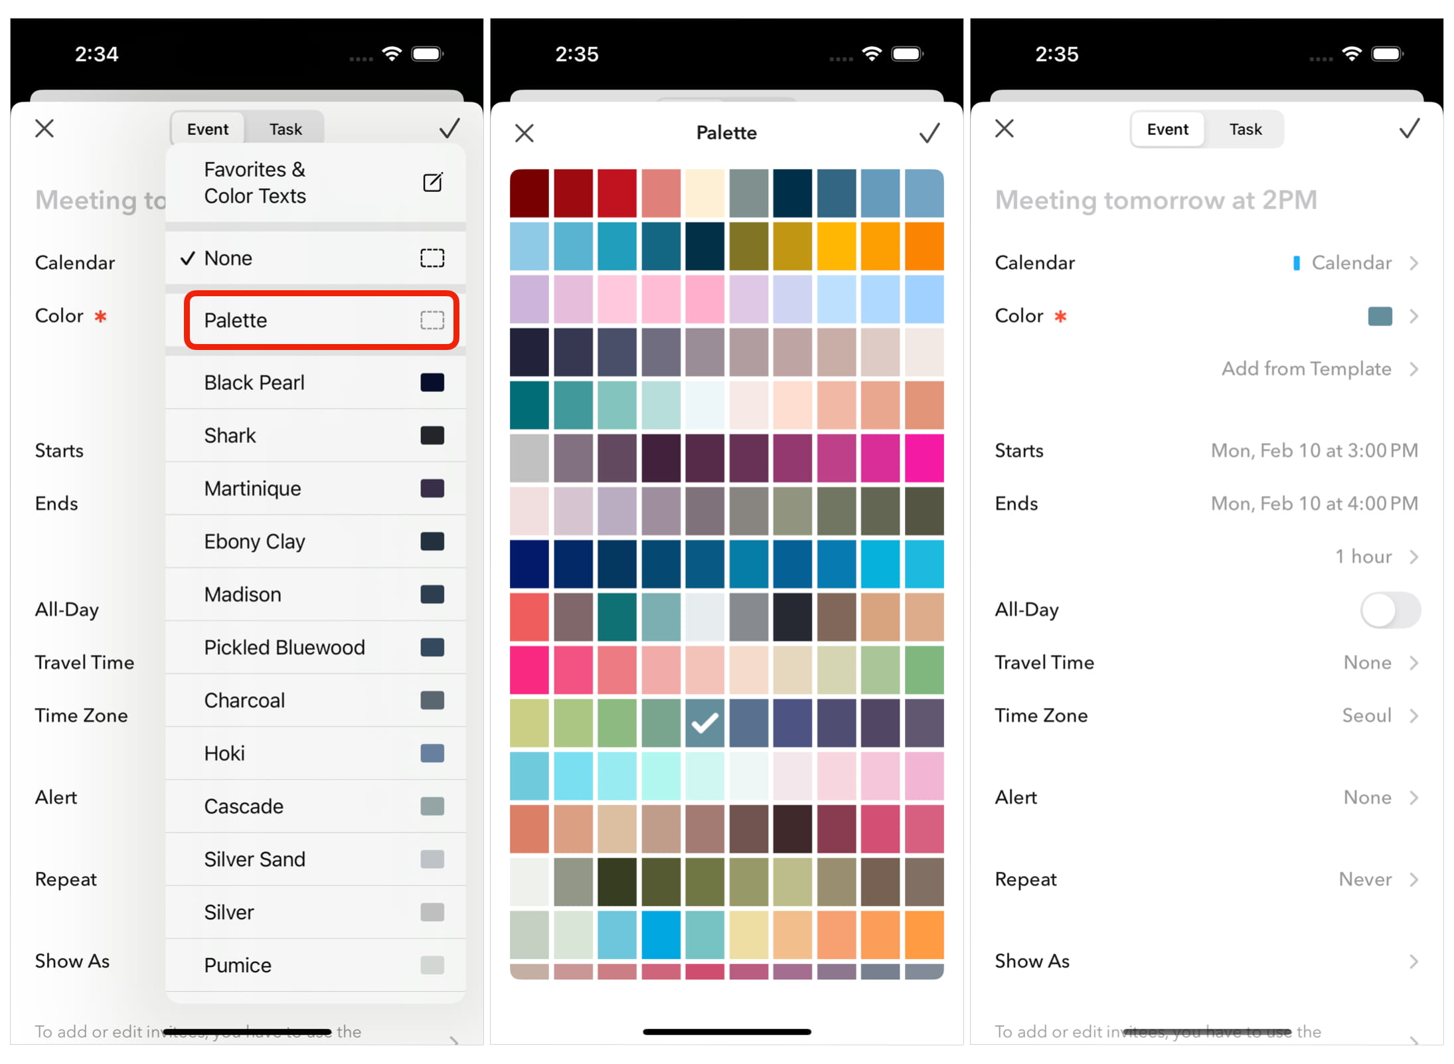Tap the edit pencil beside Favorites & Color Texts

433,183
